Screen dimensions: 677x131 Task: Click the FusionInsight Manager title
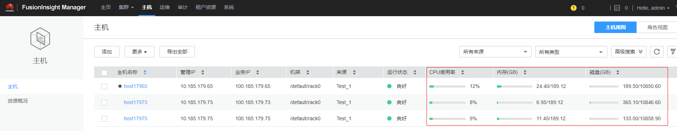click(x=54, y=7)
